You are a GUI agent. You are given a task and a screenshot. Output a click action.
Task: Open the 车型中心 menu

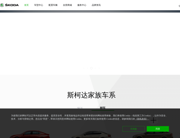[38, 5]
